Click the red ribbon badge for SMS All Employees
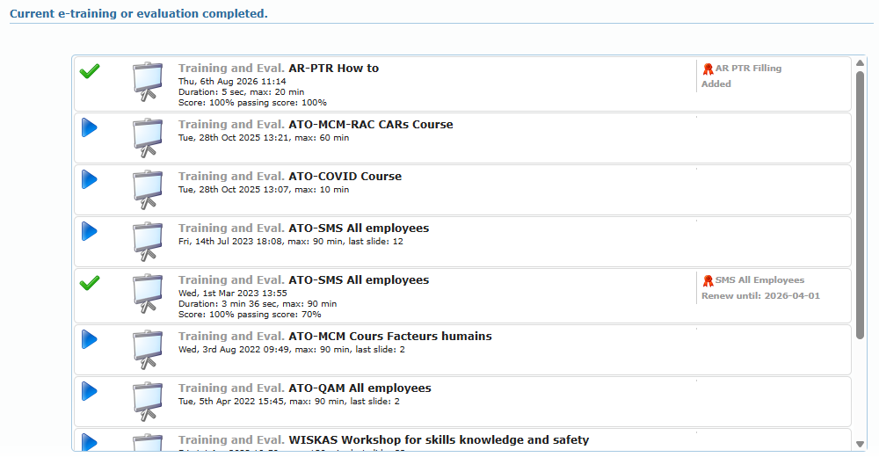The width and height of the screenshot is (879, 457). tap(708, 281)
